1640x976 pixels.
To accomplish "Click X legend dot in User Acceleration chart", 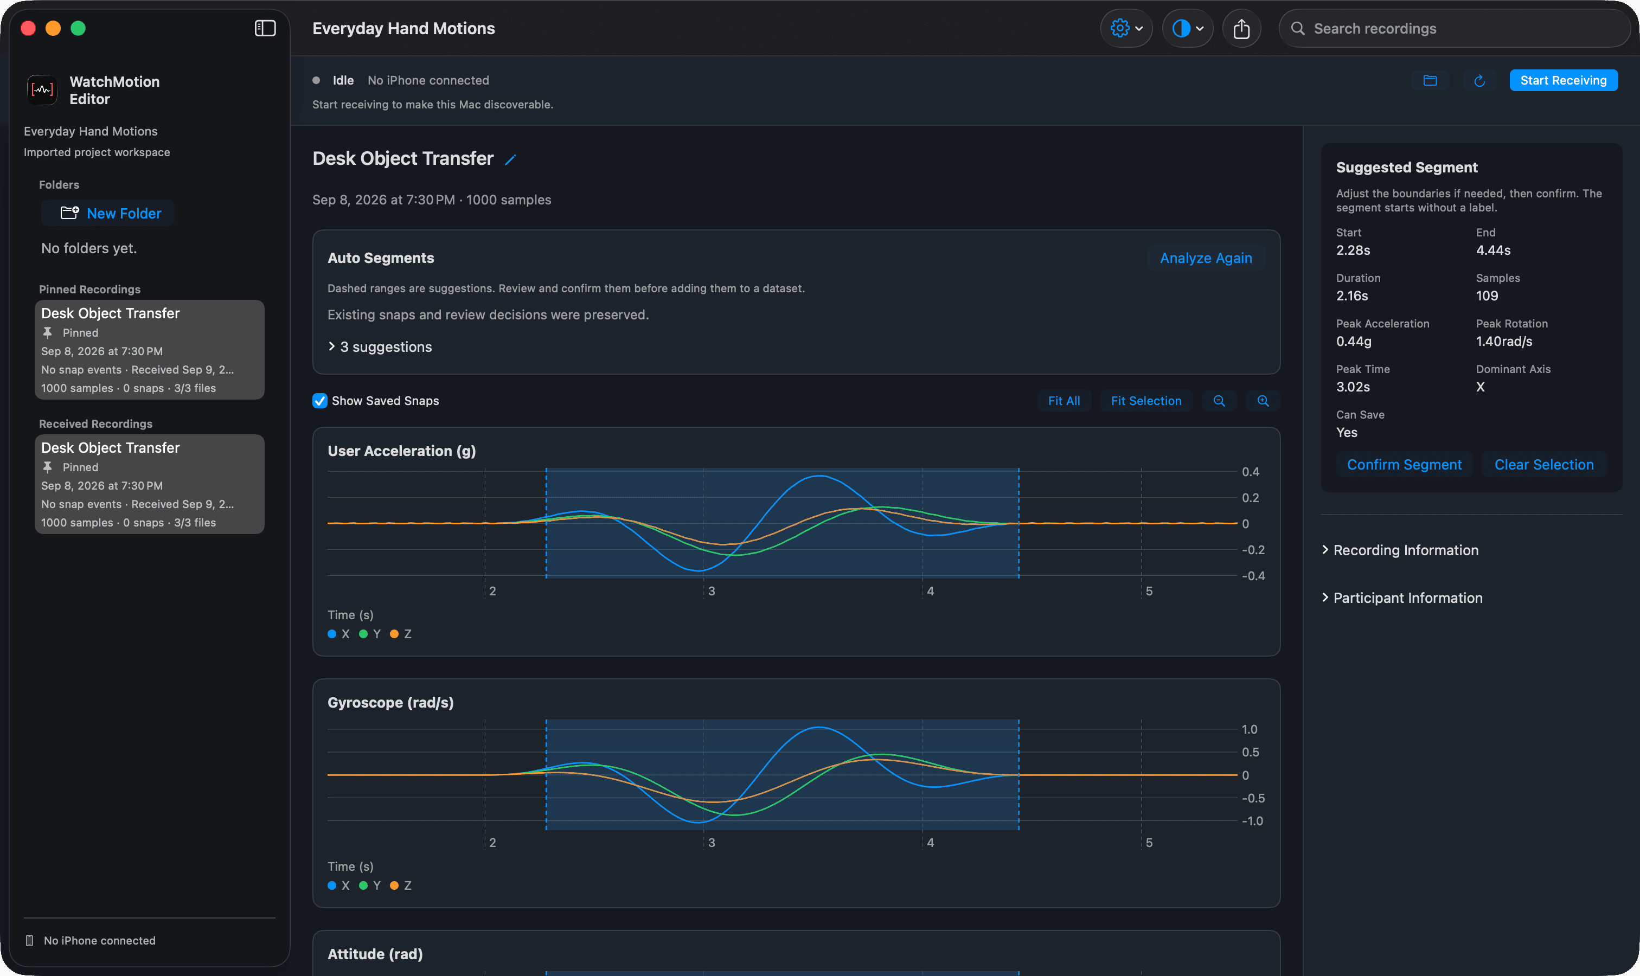I will pos(332,634).
